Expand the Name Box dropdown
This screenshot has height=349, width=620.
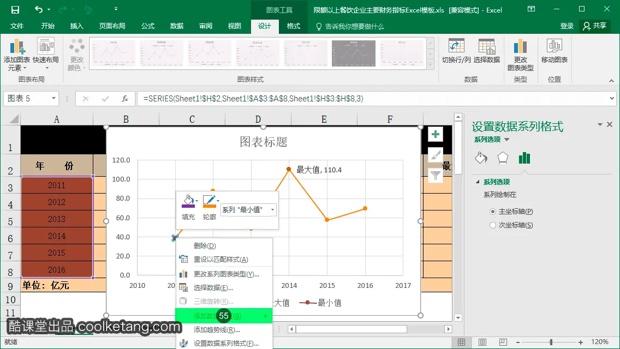point(53,98)
